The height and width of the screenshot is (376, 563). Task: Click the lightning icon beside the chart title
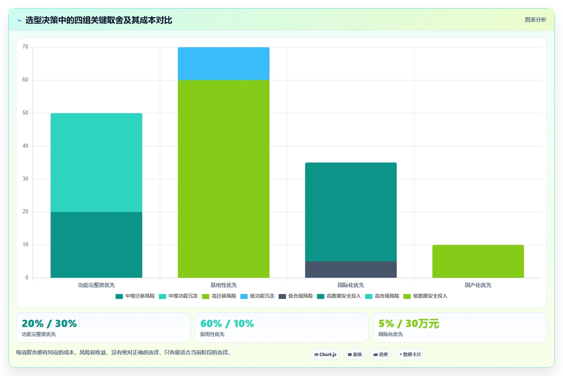point(19,20)
